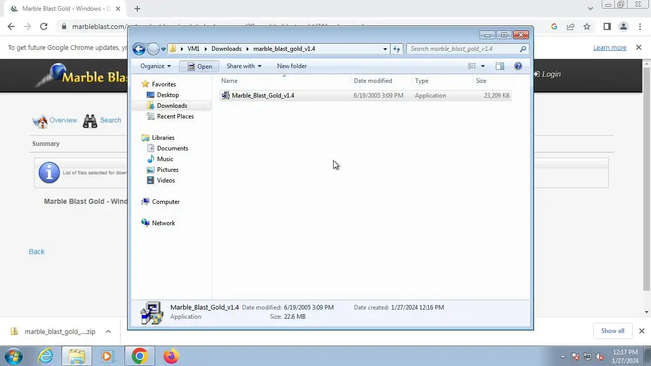Open Firefox from the taskbar
Image resolution: width=651 pixels, height=366 pixels.
point(171,356)
